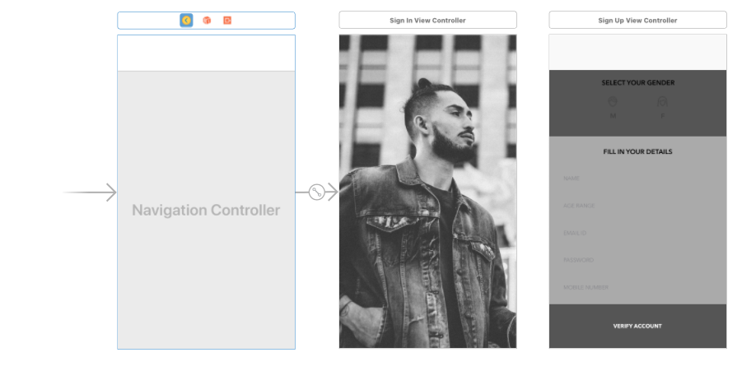This screenshot has width=756, height=385.
Task: Select the male gender icon
Action: [x=613, y=102]
